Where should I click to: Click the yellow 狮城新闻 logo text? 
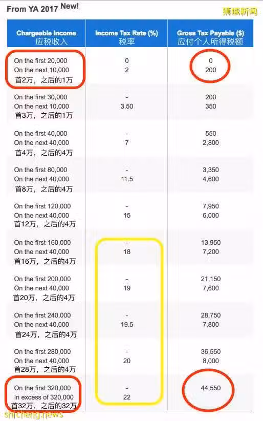pyautogui.click(x=239, y=12)
